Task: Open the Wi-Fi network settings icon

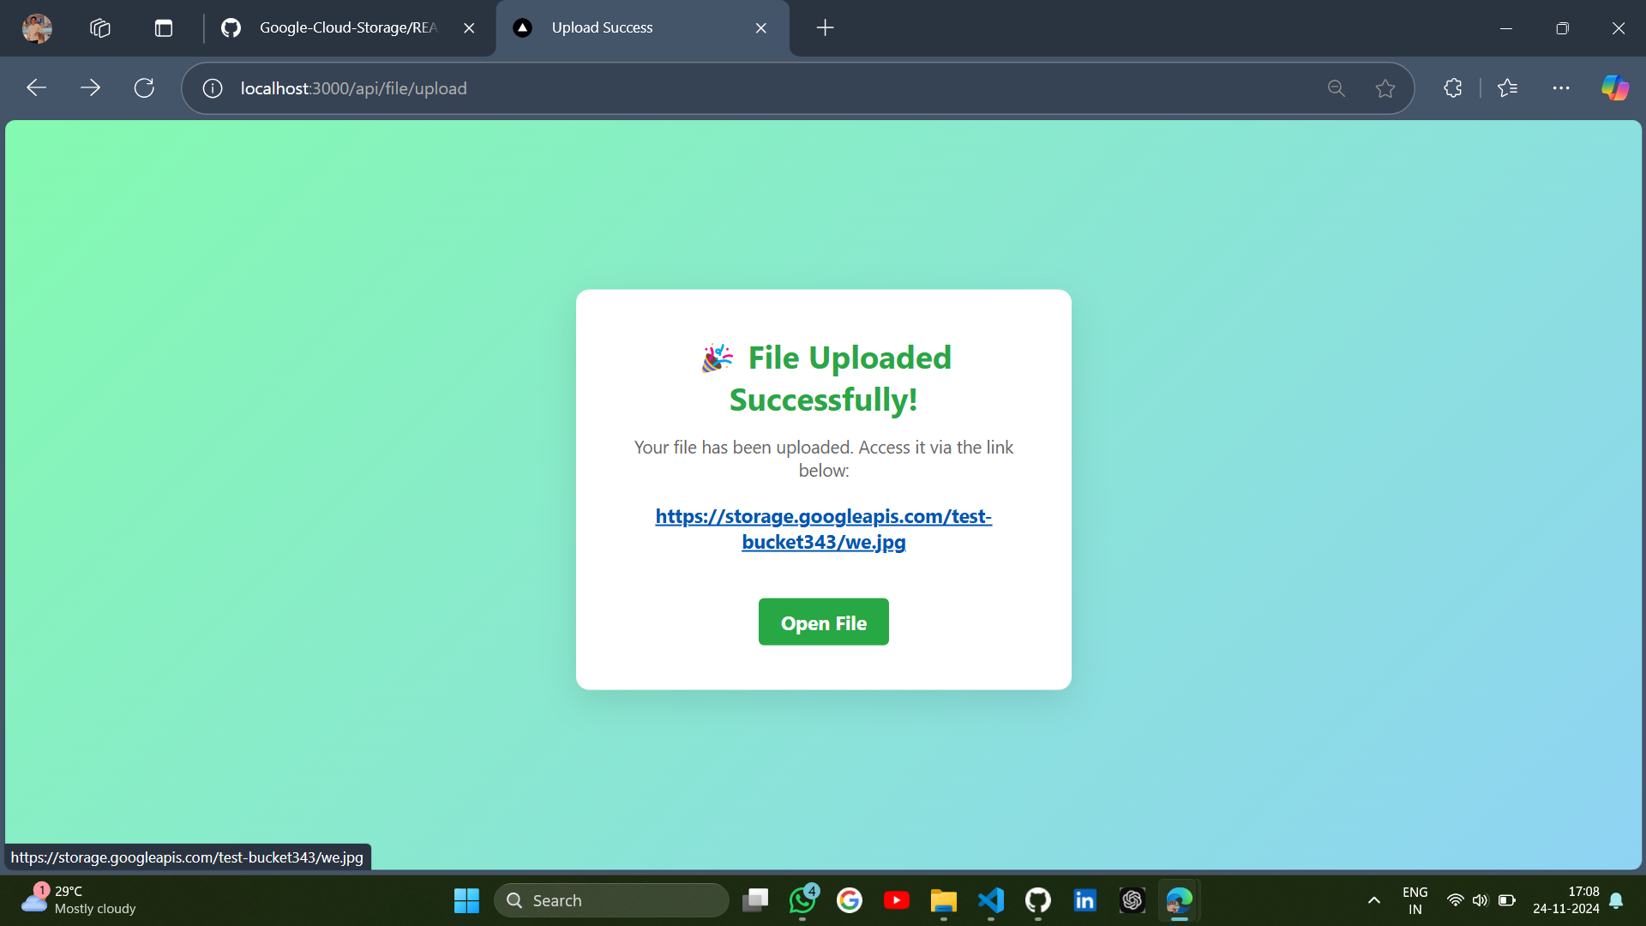Action: coord(1455,900)
